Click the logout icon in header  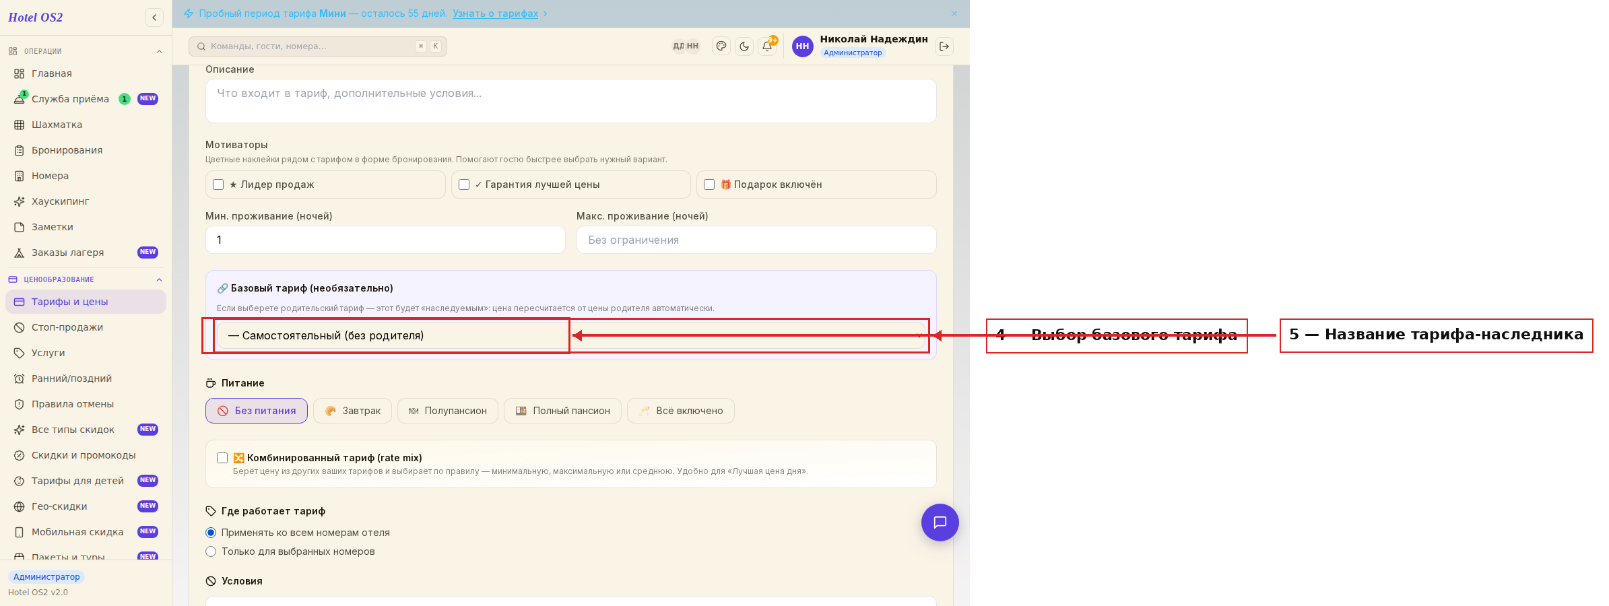point(944,46)
